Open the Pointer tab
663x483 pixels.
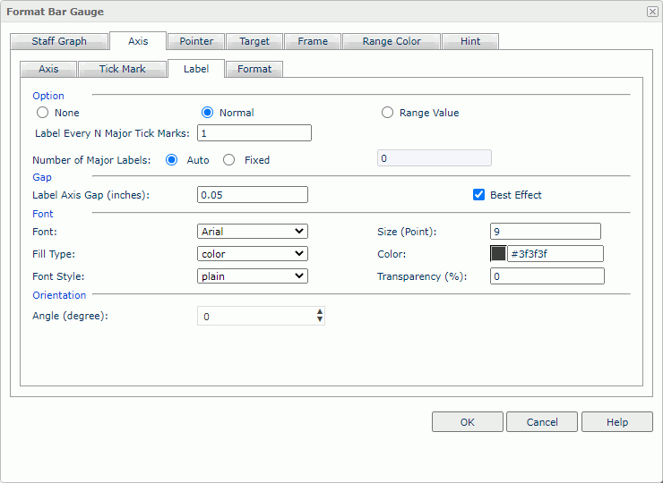pyautogui.click(x=196, y=41)
